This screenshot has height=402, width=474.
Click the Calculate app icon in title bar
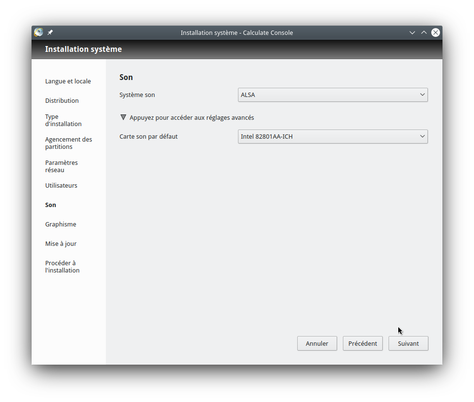[39, 32]
